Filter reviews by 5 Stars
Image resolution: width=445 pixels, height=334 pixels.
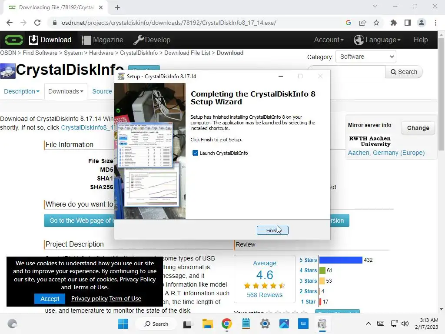tap(308, 260)
